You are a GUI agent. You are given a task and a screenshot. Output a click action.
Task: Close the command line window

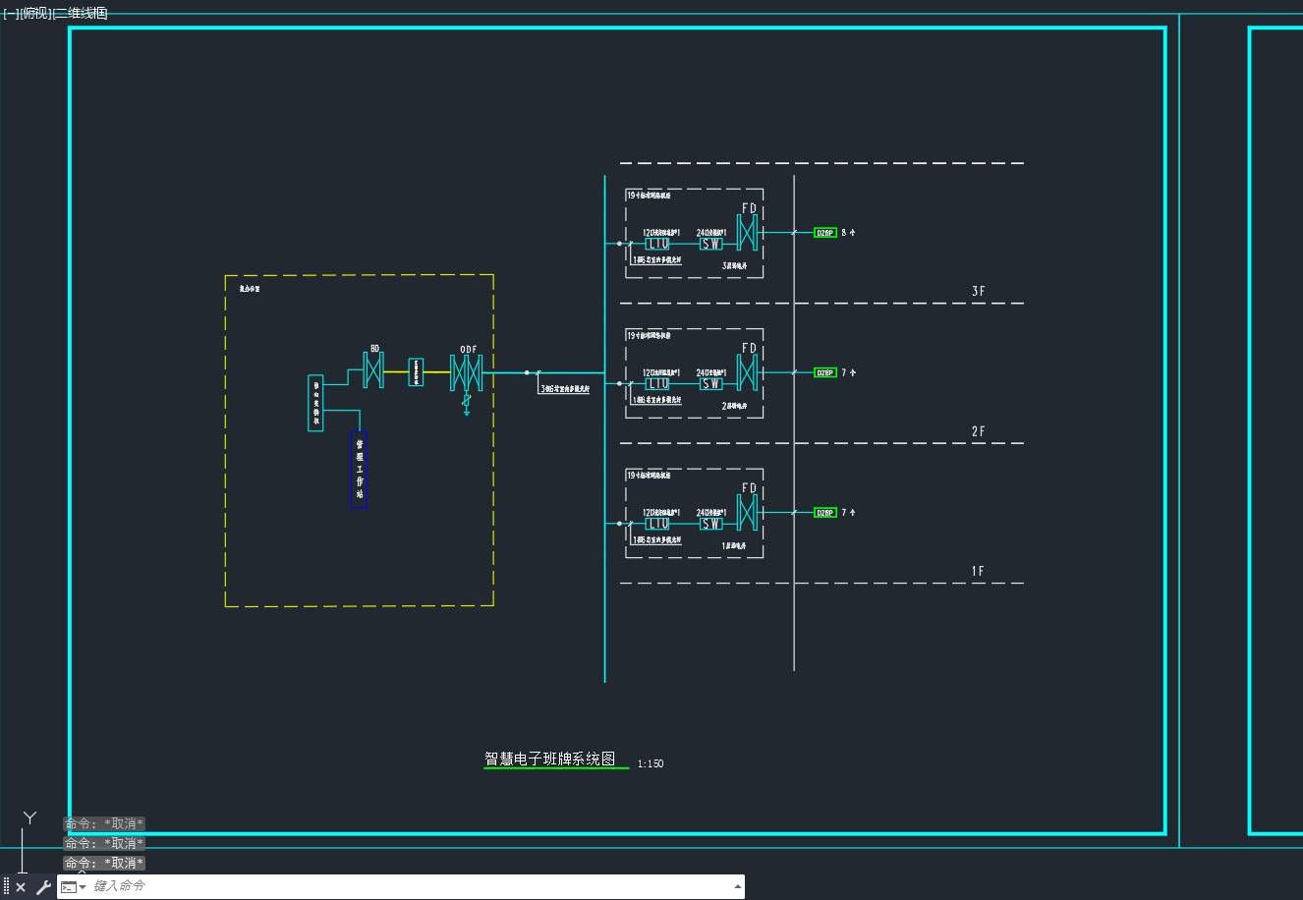21,887
